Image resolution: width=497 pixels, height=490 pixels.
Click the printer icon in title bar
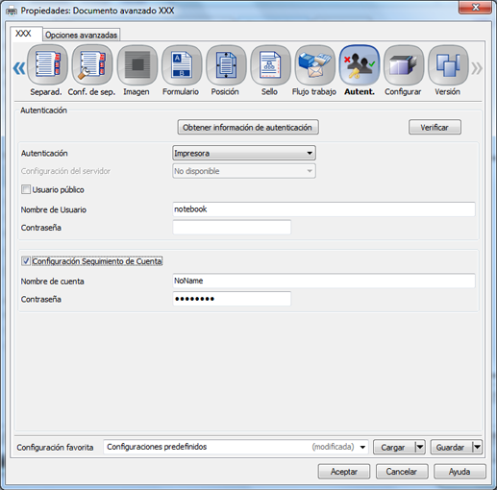[12, 11]
